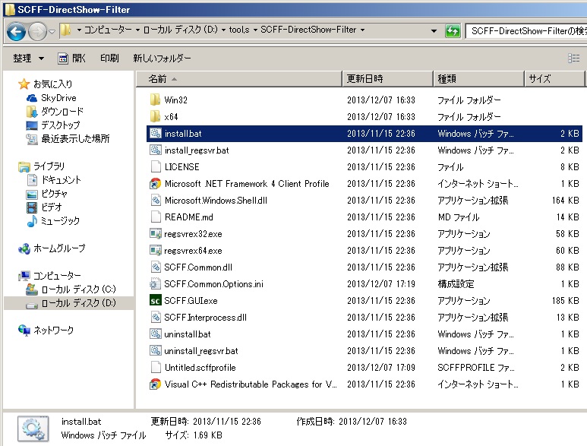The width and height of the screenshot is (587, 446).
Task: Click the install.bat preview icon in details pane
Action: point(33,429)
